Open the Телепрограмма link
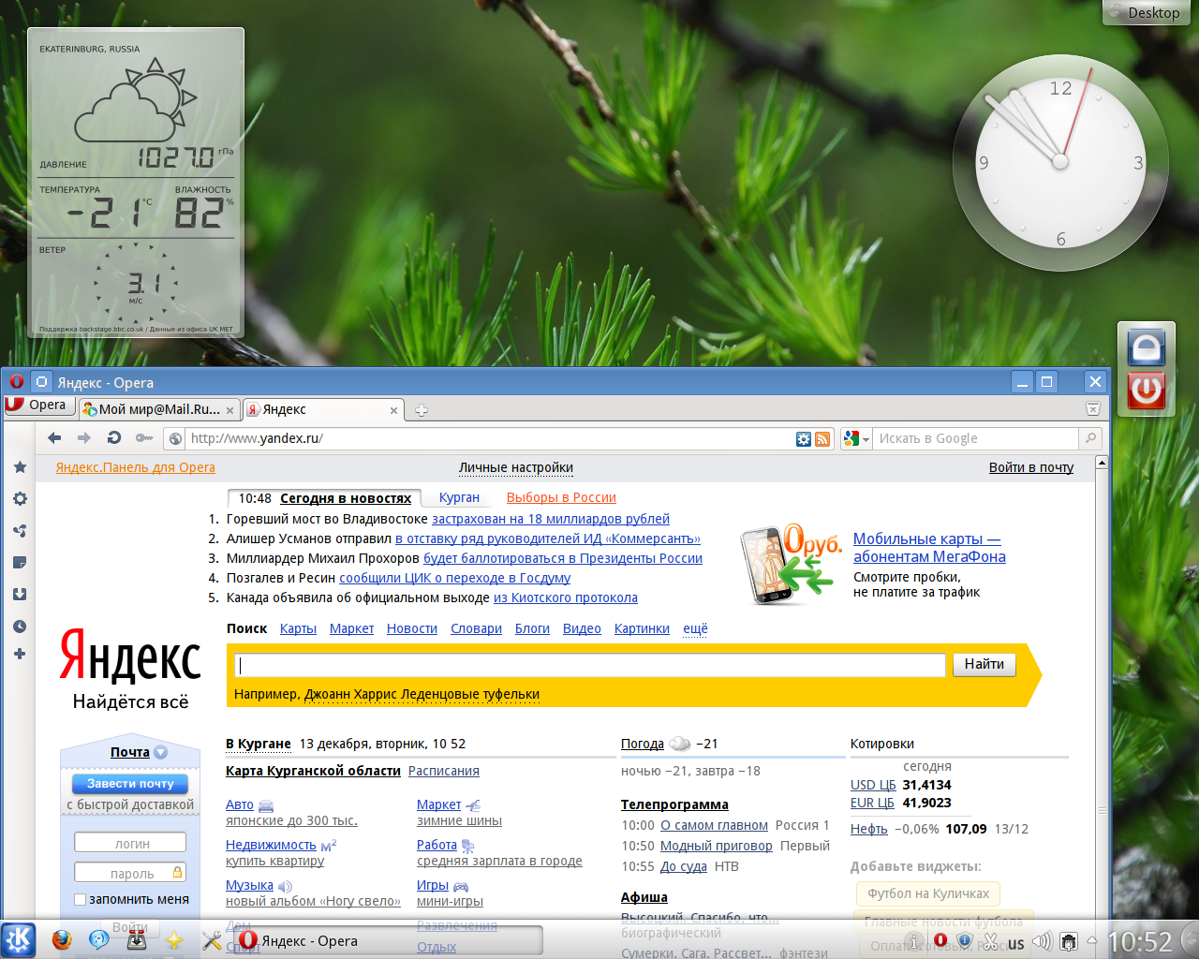 (674, 804)
